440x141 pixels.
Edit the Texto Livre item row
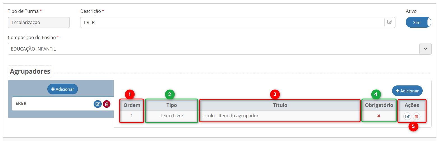(407, 116)
